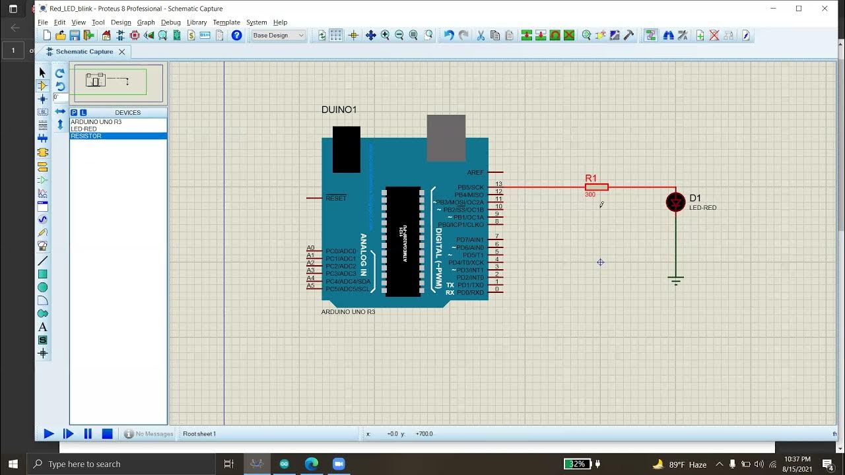
Task: Pick the Text Script mode tool
Action: (43, 125)
